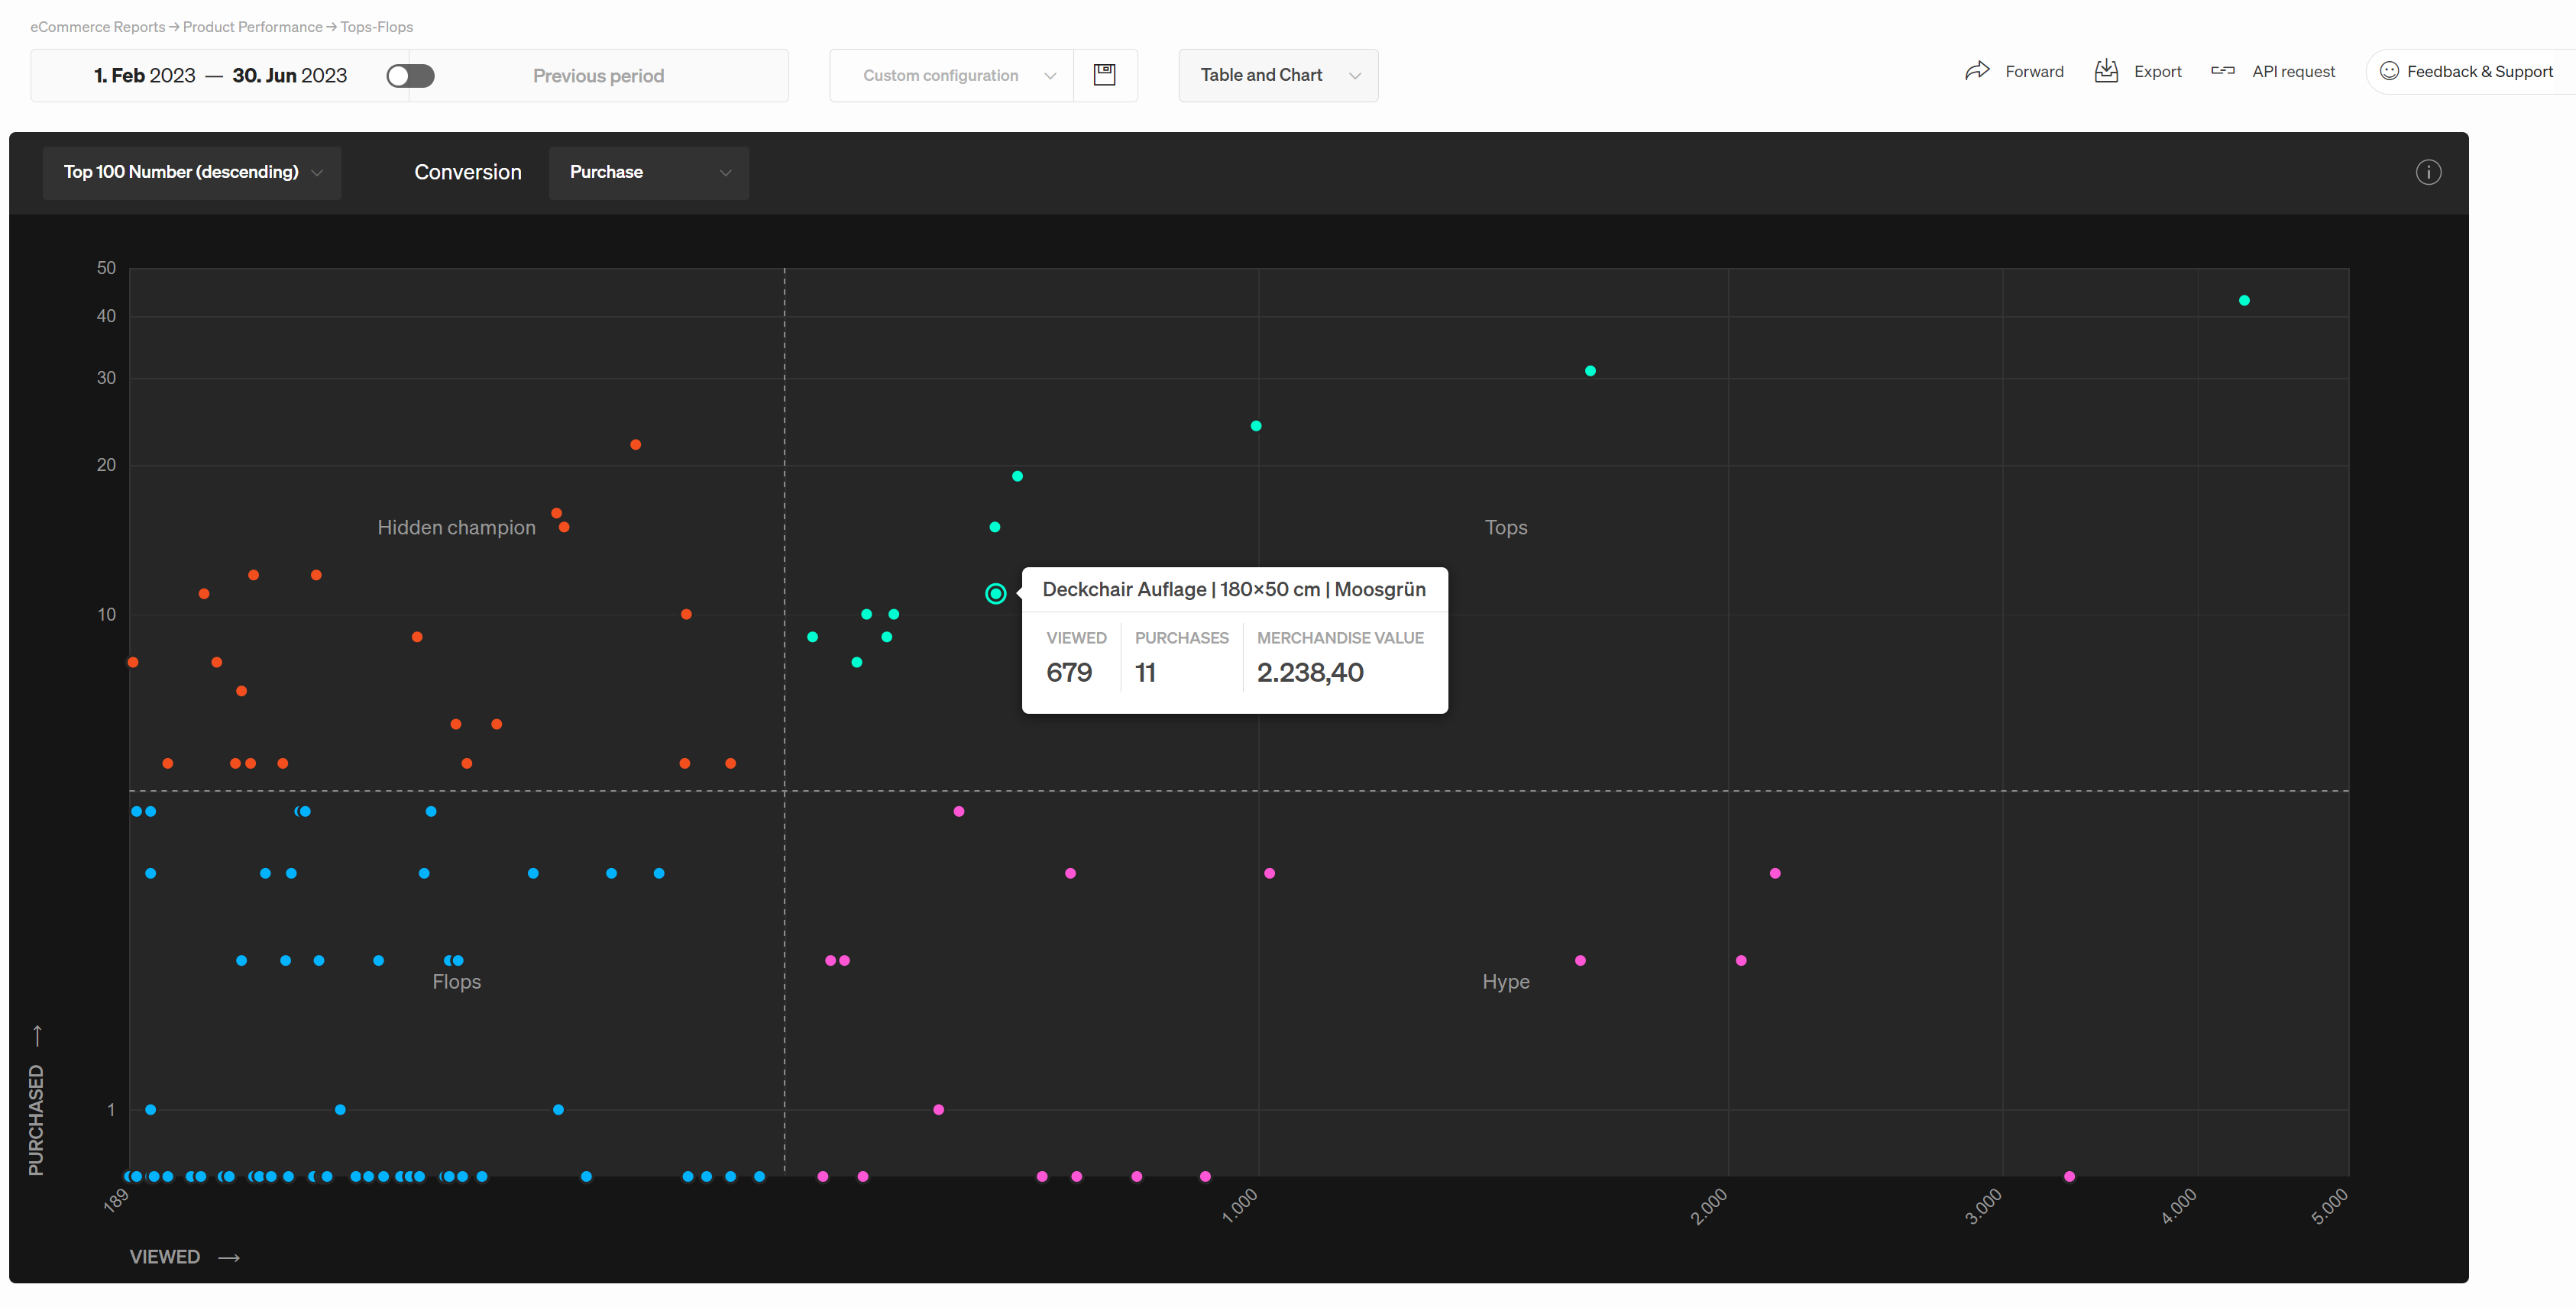2576x1307 pixels.
Task: Go to eCommerce Reports breadcrumb
Action: (97, 27)
